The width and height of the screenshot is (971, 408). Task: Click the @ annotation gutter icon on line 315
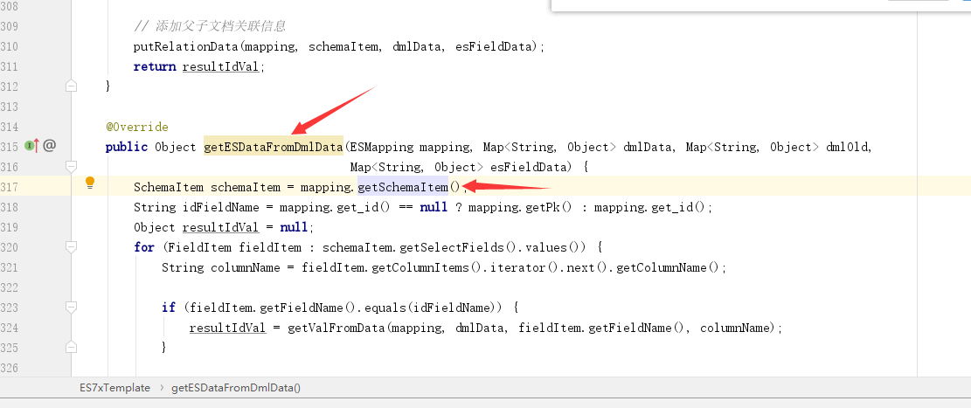click(x=50, y=146)
